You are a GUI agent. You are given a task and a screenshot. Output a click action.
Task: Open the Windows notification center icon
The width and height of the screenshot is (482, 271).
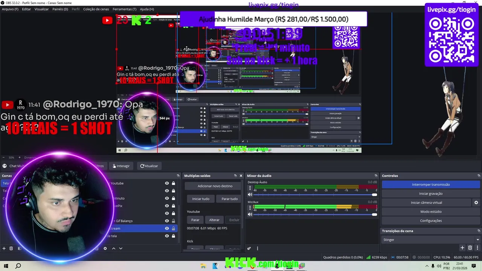[474, 266]
